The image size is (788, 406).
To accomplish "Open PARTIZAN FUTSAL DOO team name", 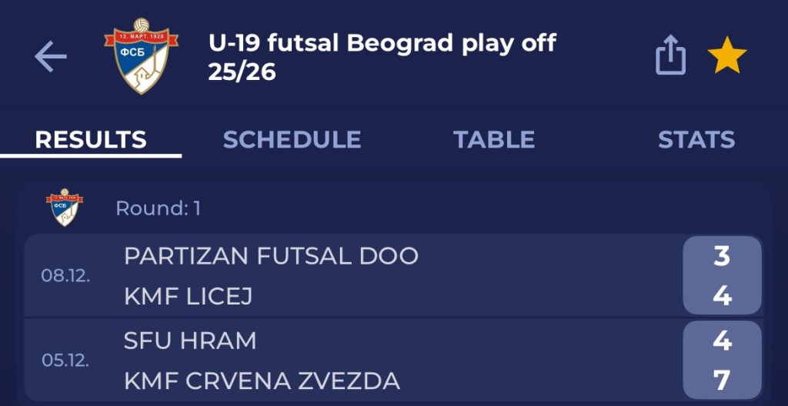I will pos(271,256).
